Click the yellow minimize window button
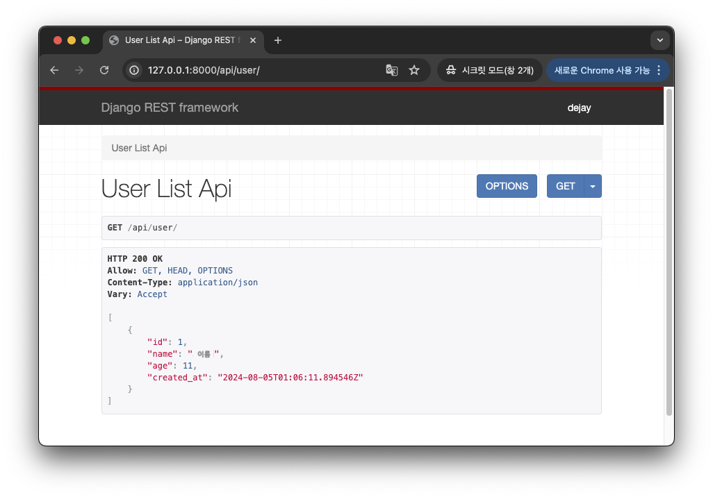The image size is (713, 497). [x=72, y=40]
